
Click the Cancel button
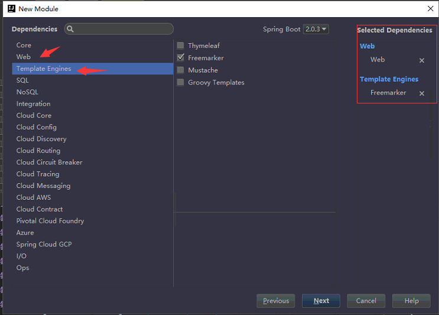366,301
